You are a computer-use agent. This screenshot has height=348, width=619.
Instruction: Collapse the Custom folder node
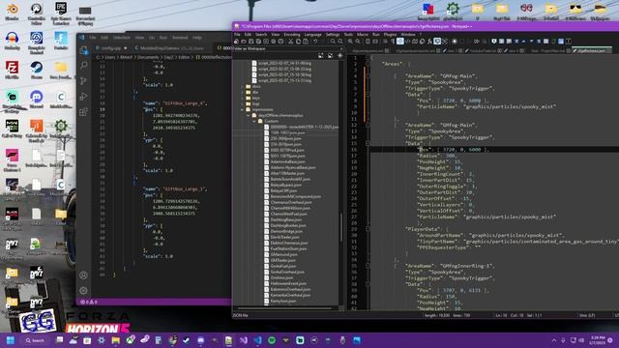[253, 121]
